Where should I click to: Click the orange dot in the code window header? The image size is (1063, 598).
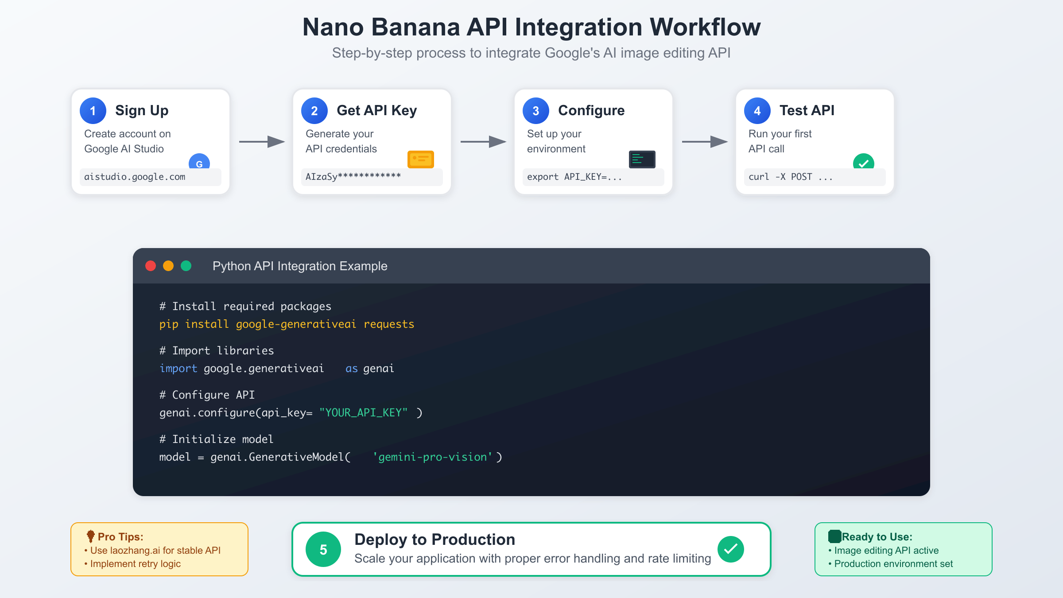(x=168, y=266)
